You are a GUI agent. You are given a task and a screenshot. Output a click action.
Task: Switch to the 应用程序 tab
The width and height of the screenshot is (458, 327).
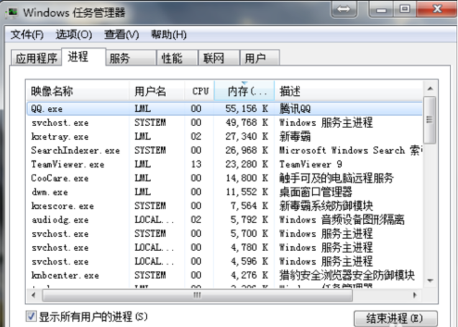pyautogui.click(x=37, y=58)
